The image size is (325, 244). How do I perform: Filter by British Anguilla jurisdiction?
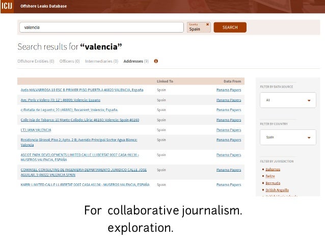pyautogui.click(x=277, y=190)
